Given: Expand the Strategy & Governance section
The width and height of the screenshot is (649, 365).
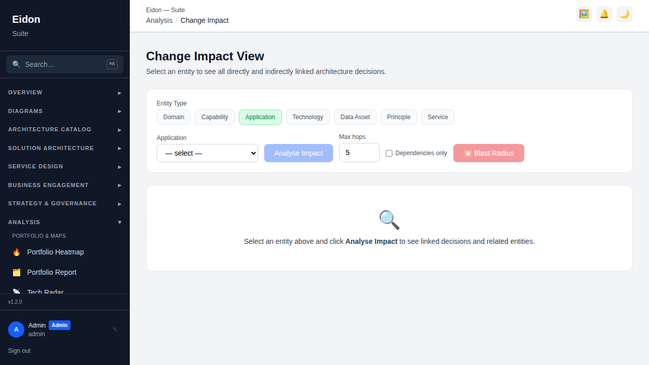Looking at the screenshot, I should click(65, 204).
